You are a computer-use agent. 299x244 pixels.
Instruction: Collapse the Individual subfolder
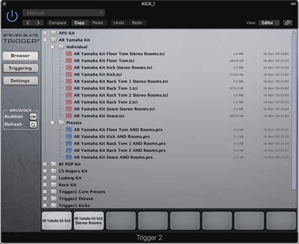point(52,47)
